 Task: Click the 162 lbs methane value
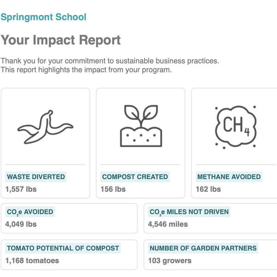(x=209, y=189)
